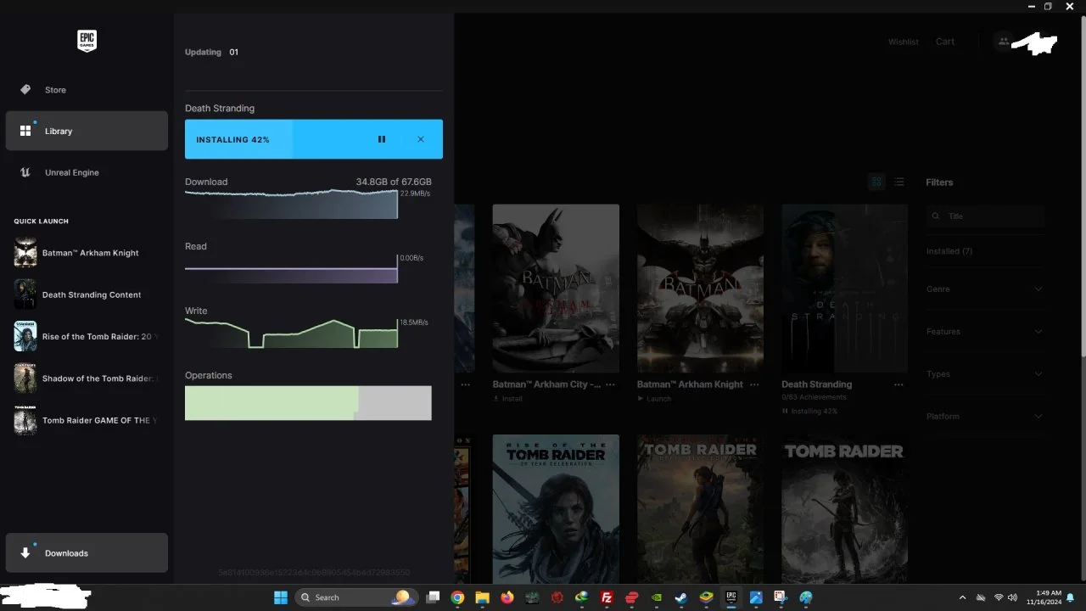The width and height of the screenshot is (1086, 611).
Task: Launch Batman Arkham Knight from its card
Action: 653,399
